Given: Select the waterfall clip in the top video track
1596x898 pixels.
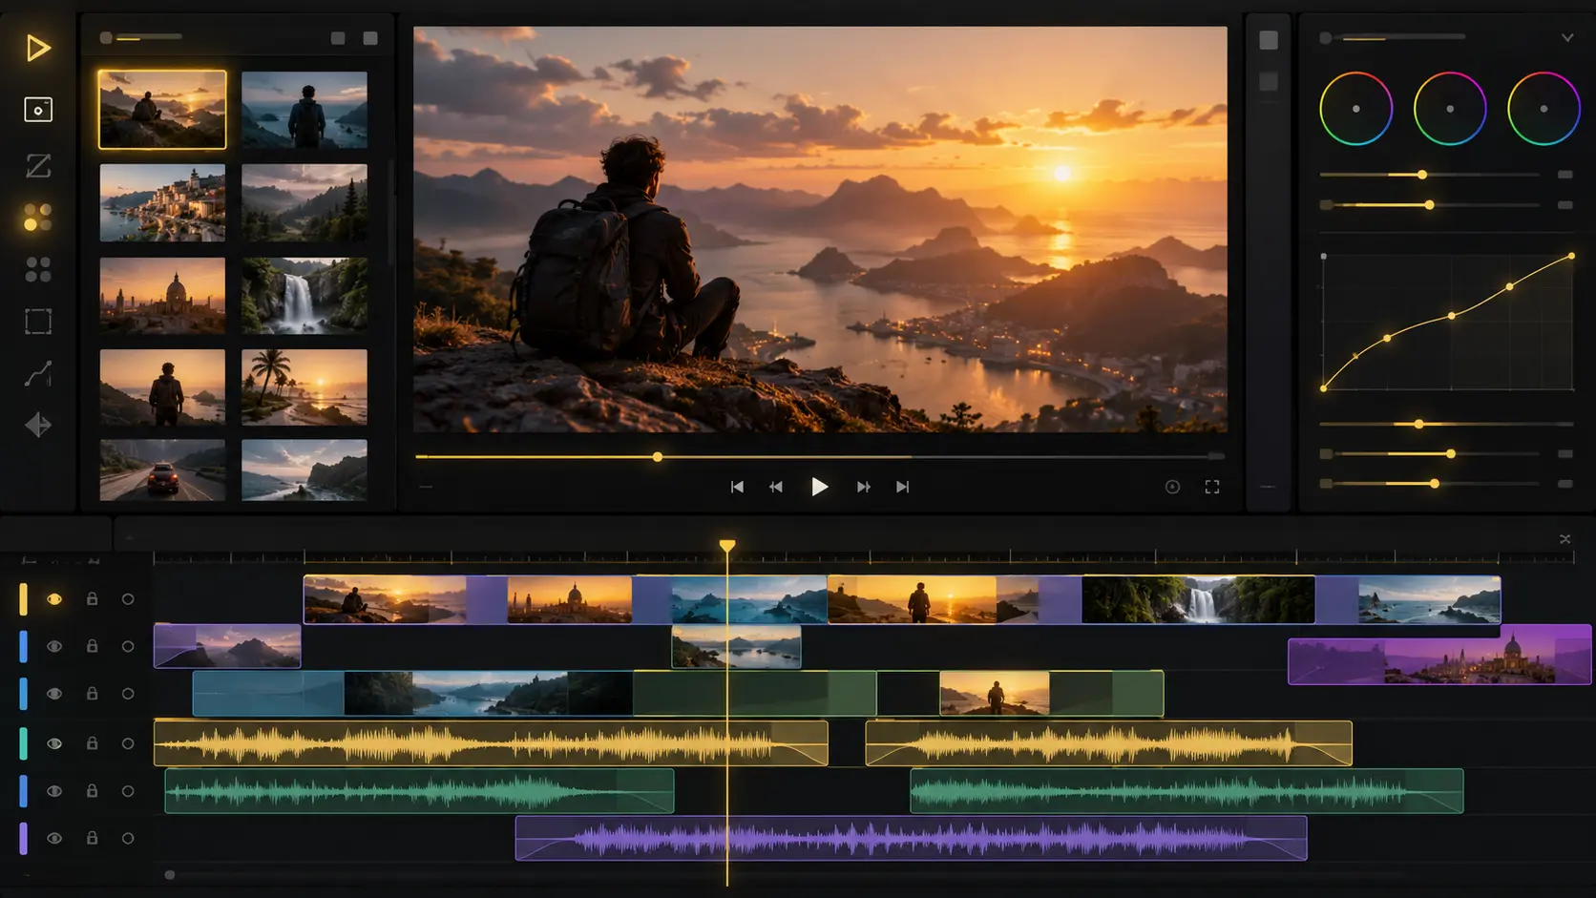Looking at the screenshot, I should coord(1198,599).
